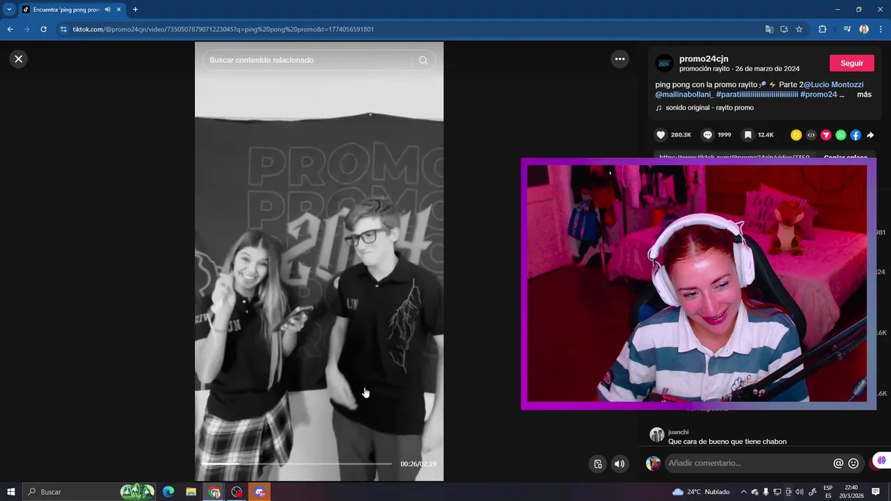891x501 pixels.
Task: Open the @Lucio Montozzi mention
Action: 833,85
